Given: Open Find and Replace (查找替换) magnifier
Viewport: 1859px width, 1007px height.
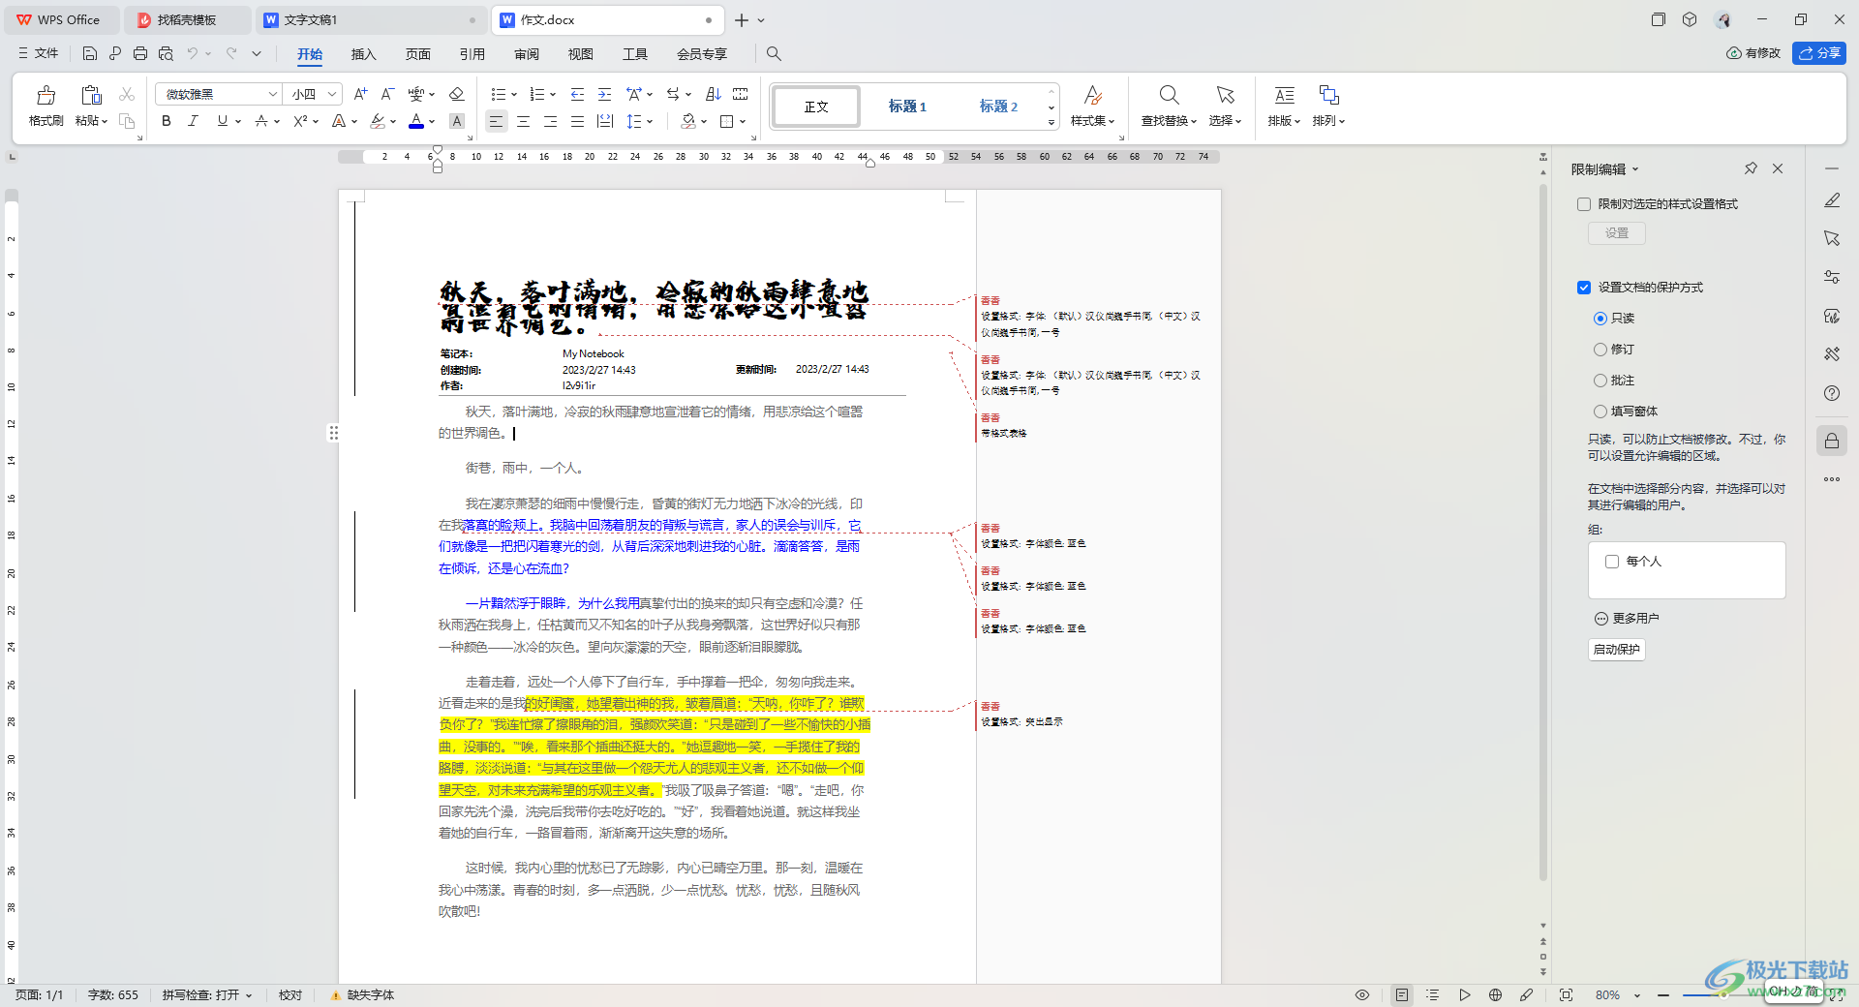Looking at the screenshot, I should pos(1169,95).
